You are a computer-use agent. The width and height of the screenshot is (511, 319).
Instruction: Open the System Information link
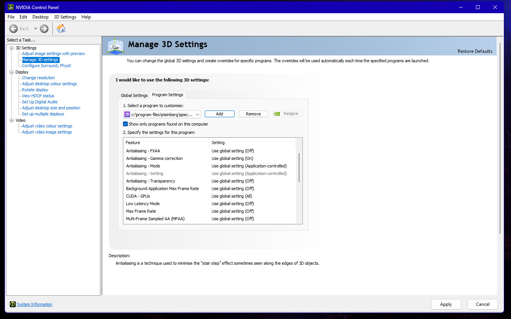pyautogui.click(x=34, y=304)
